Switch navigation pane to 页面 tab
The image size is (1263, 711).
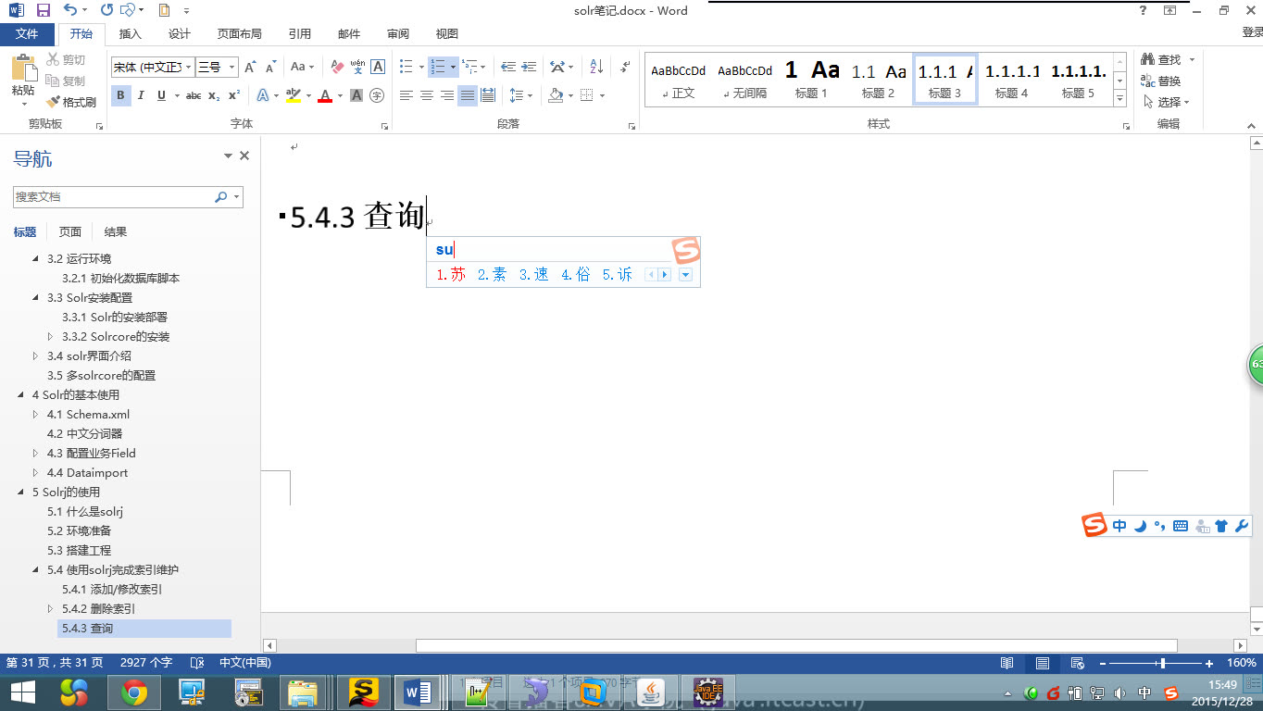coord(70,232)
